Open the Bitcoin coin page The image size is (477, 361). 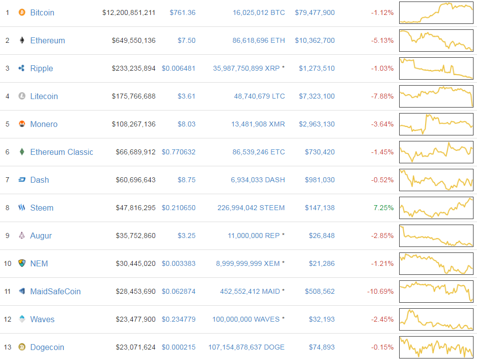click(x=42, y=13)
